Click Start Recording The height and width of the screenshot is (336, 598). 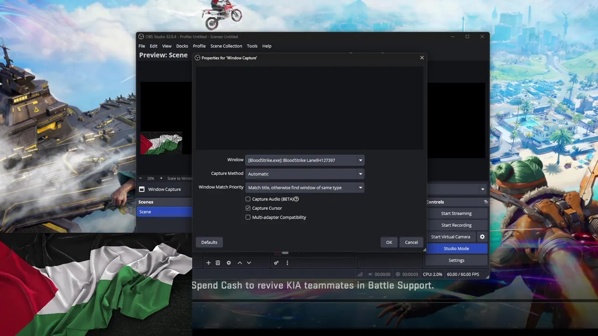pyautogui.click(x=456, y=225)
